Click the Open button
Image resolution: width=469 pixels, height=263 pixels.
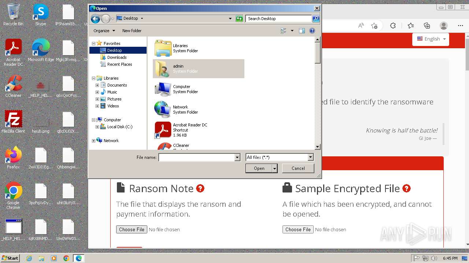[259, 168]
